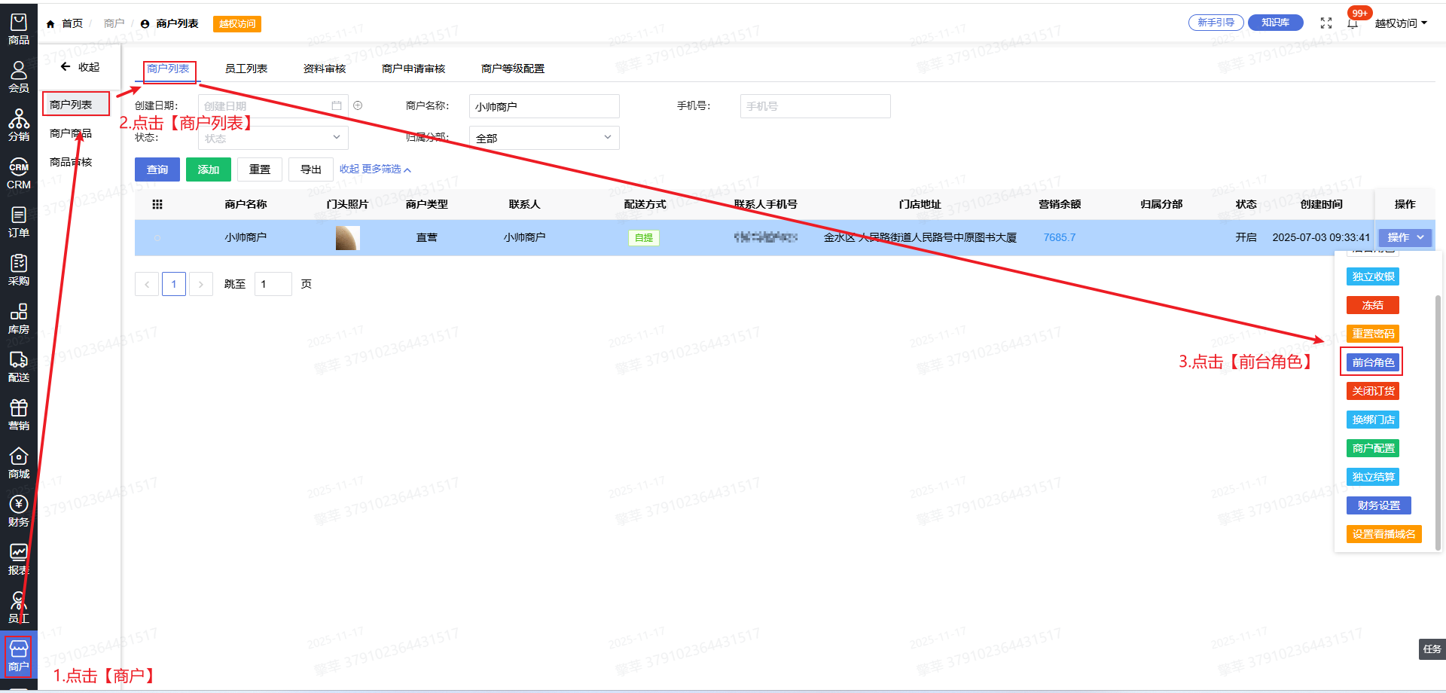Open the column settings grid icon
The image size is (1446, 693).
(157, 204)
